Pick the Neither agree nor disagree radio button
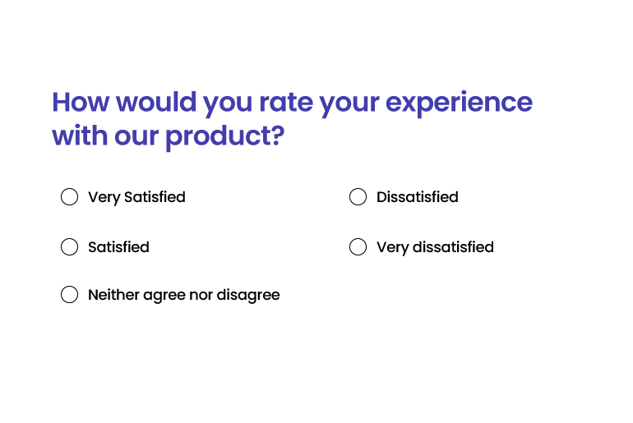The width and height of the screenshot is (633, 423). [x=69, y=294]
